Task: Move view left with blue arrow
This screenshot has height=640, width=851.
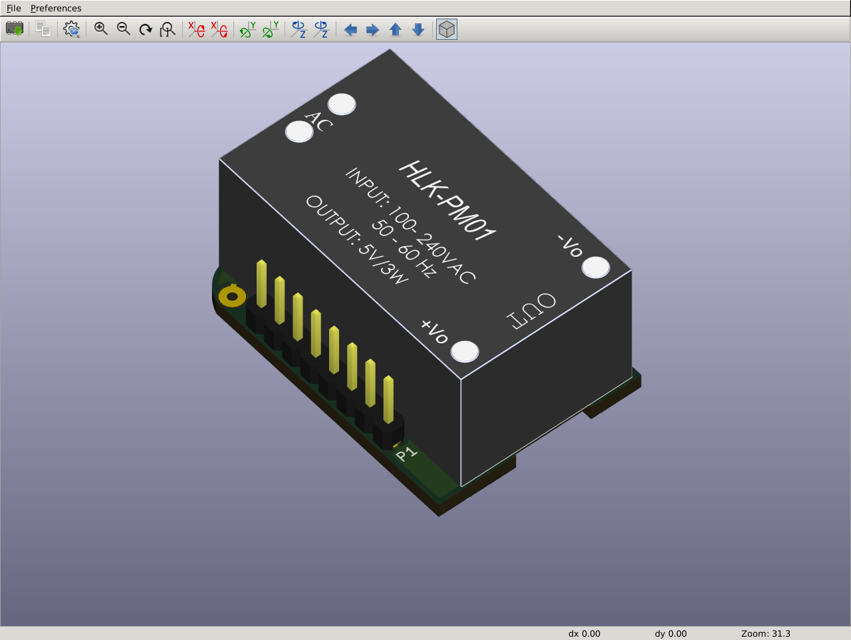Action: 350,30
